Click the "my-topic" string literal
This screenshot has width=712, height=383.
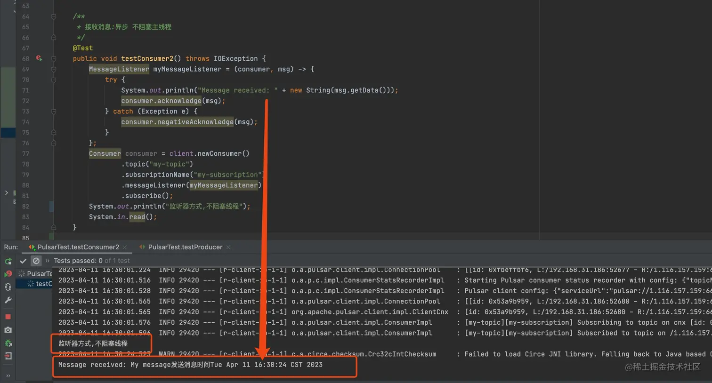tap(171, 164)
